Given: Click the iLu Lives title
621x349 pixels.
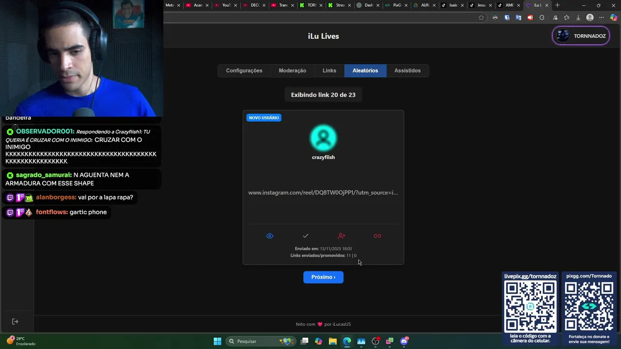Looking at the screenshot, I should [323, 36].
